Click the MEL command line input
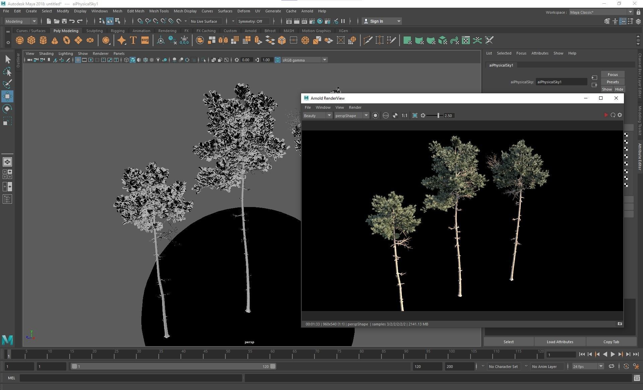This screenshot has width=643, height=390. coord(131,378)
